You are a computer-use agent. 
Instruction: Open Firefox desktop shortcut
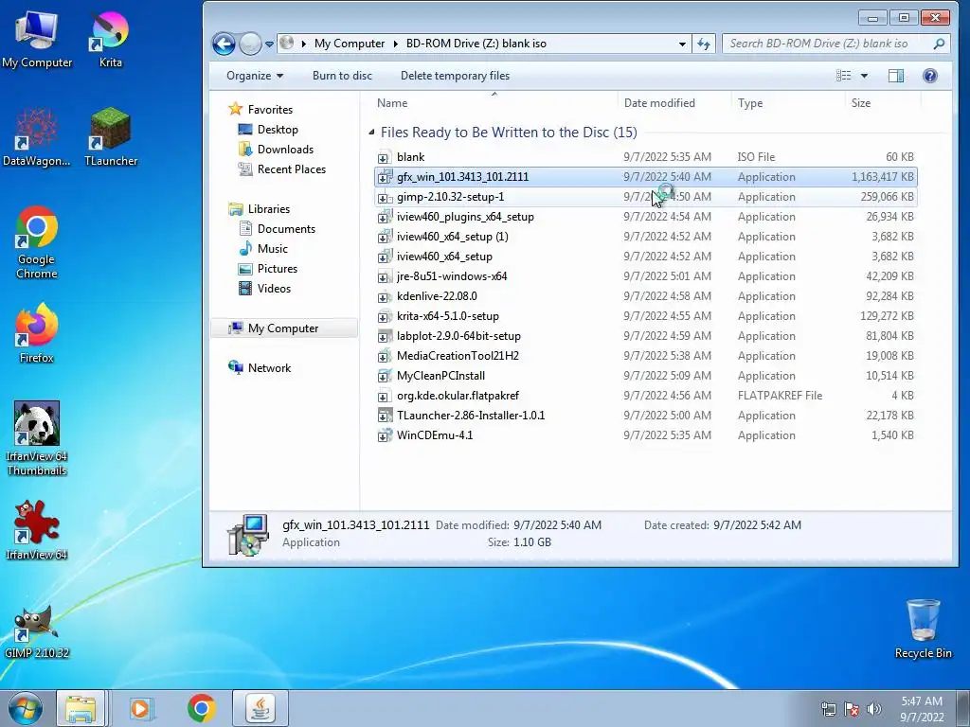(37, 332)
